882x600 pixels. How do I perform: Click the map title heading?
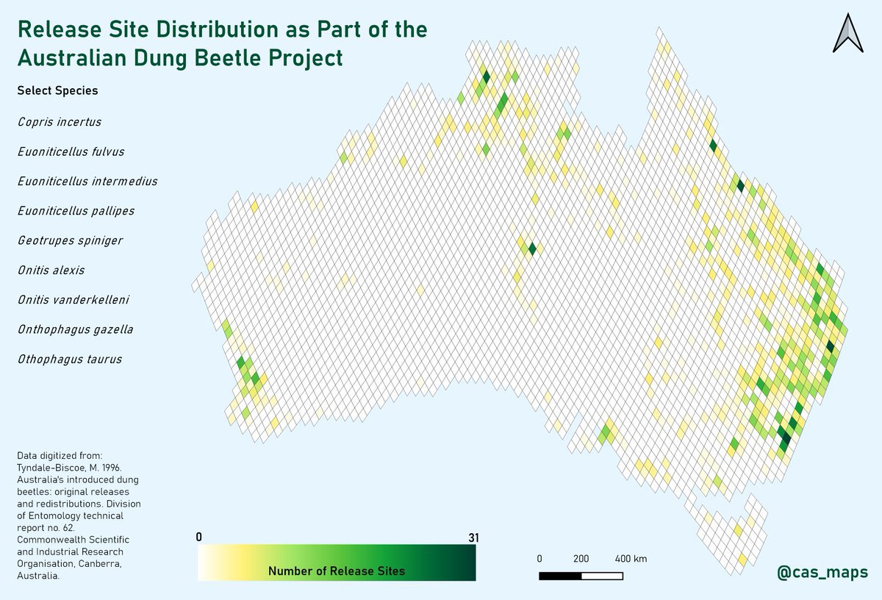coord(222,43)
